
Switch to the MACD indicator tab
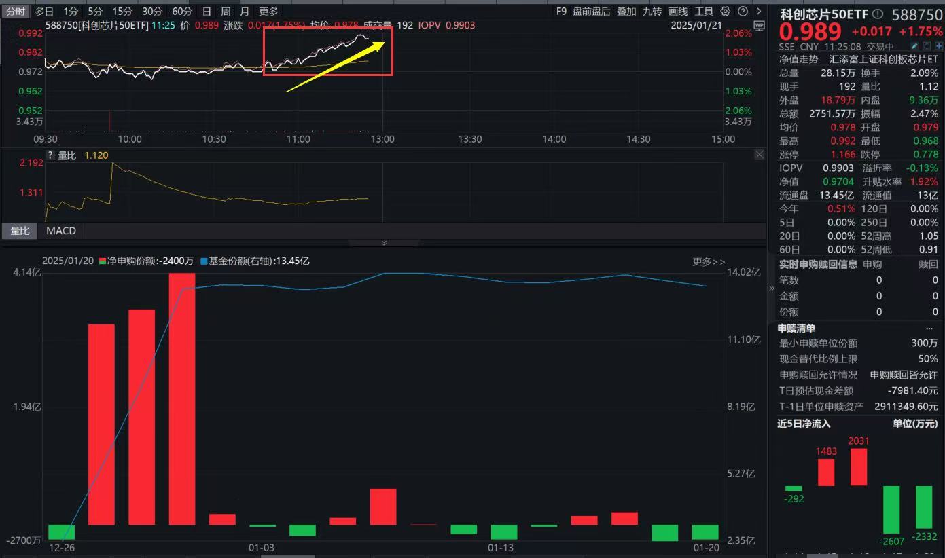pyautogui.click(x=60, y=231)
